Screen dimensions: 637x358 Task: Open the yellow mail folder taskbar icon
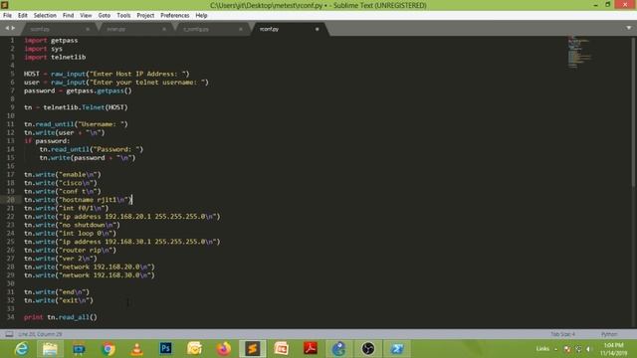195,349
